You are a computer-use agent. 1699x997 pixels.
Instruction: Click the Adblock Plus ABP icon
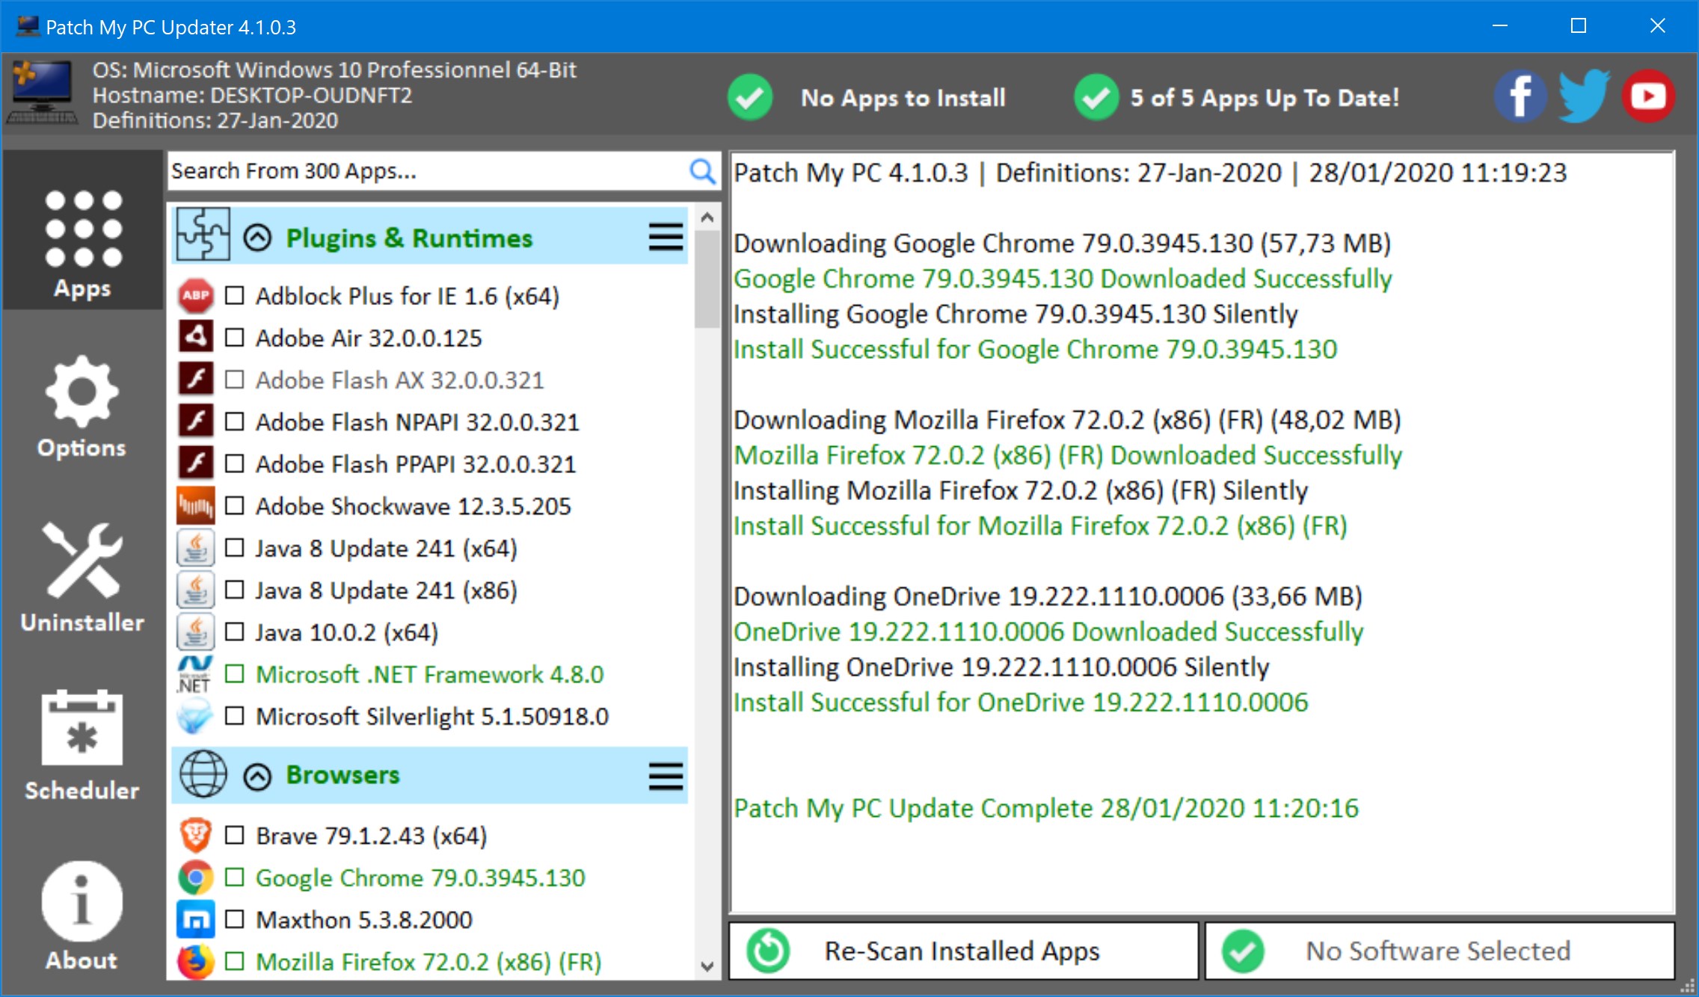[196, 296]
